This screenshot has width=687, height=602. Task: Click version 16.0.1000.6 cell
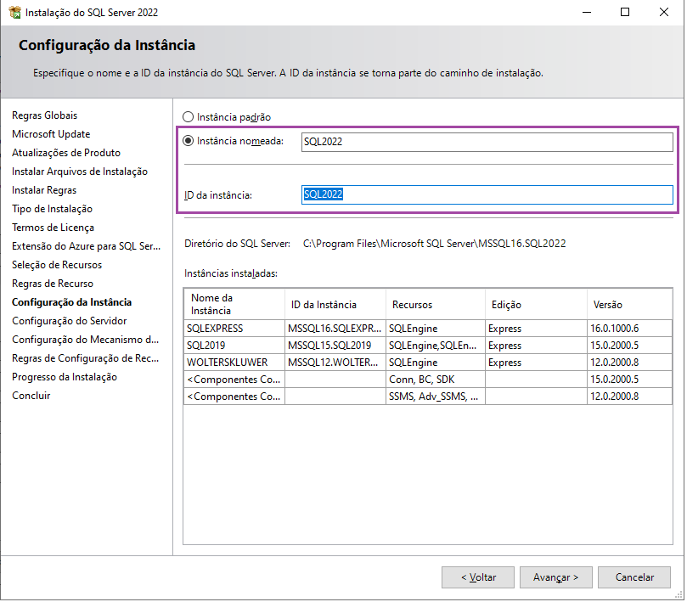pyautogui.click(x=629, y=328)
